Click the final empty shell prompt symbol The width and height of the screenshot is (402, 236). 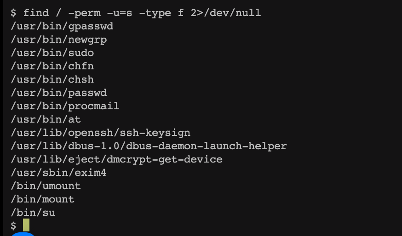[x=13, y=226]
